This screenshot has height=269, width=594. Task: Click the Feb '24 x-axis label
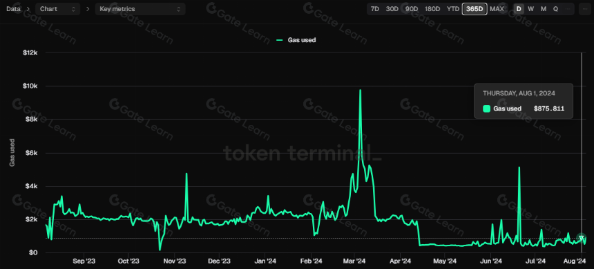pyautogui.click(x=312, y=261)
